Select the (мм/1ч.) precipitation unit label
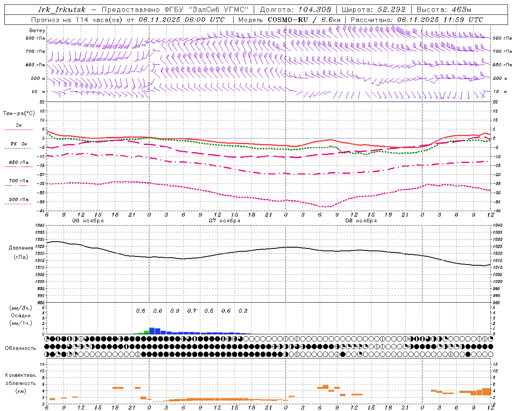Image resolution: width=514 pixels, height=411 pixels. tap(21, 323)
